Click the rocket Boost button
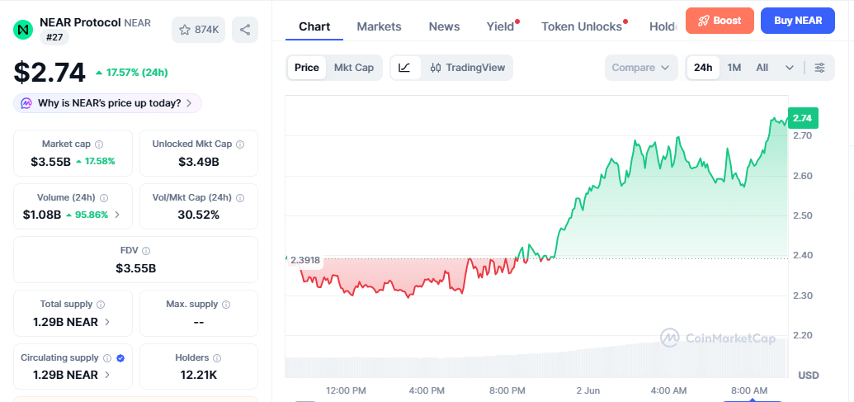The height and width of the screenshot is (402, 854). point(720,21)
